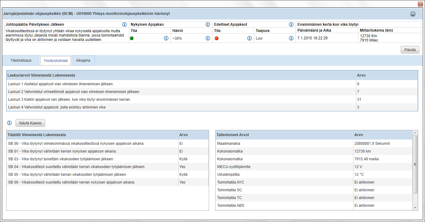
Task: Click scroll-down arrow in Tallentuneet Arvot list
Action: [415, 208]
